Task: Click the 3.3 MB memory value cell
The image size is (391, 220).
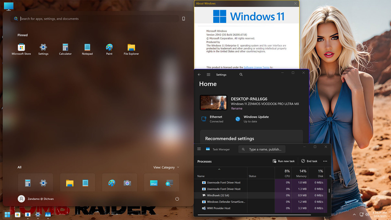Action: [x=300, y=208]
